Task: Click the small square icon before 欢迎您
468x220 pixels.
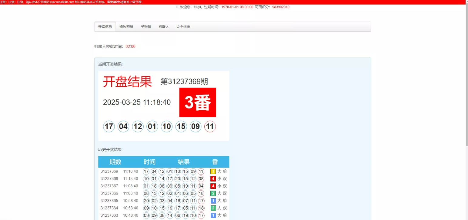Action: click(x=177, y=7)
